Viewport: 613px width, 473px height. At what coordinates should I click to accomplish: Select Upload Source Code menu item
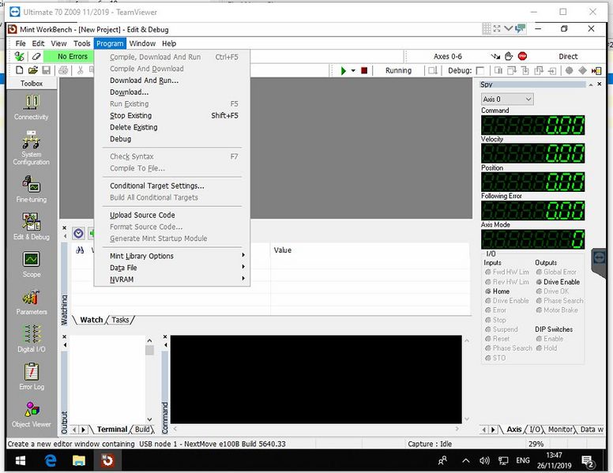pos(172,215)
